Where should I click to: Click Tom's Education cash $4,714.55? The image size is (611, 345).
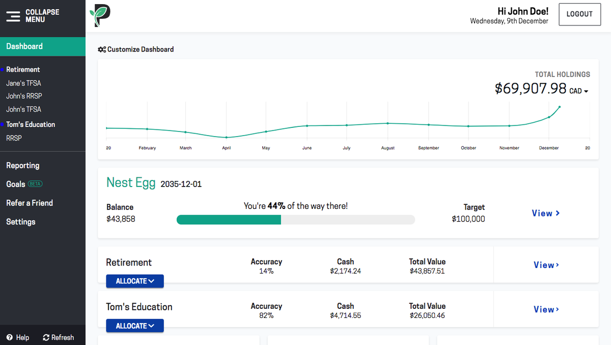[x=345, y=315]
